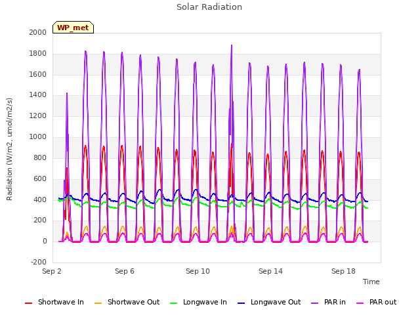
Task: Click the 400 y-axis tick label
Action: point(40,199)
